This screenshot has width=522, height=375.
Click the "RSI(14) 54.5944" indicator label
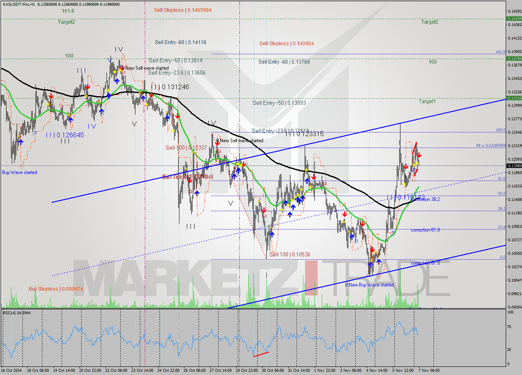point(17,313)
